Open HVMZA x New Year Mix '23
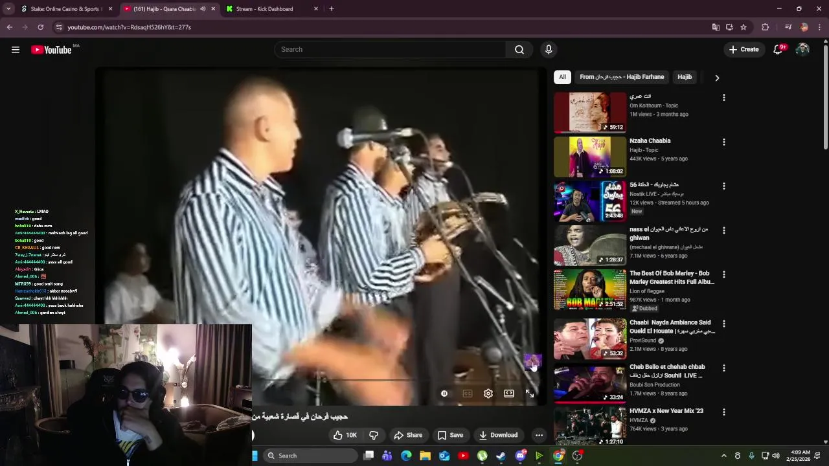 666,411
